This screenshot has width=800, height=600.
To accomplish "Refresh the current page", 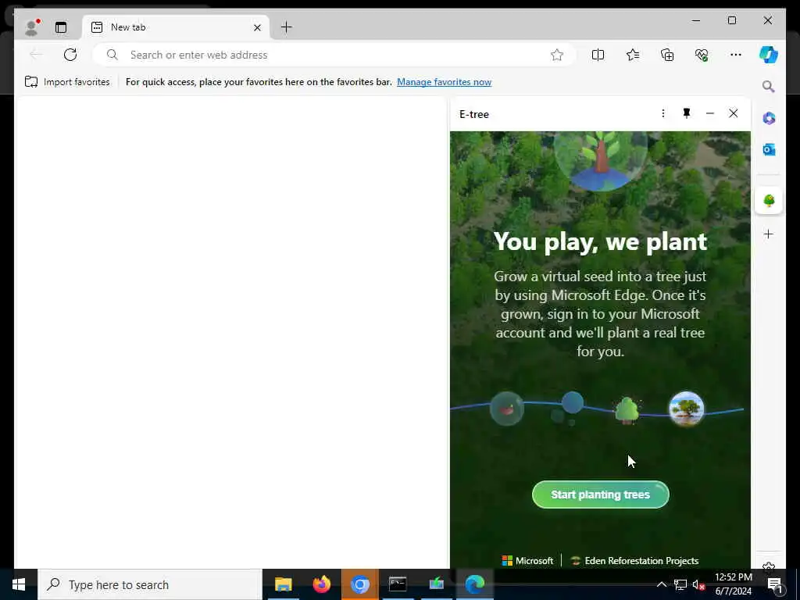I will tap(70, 55).
